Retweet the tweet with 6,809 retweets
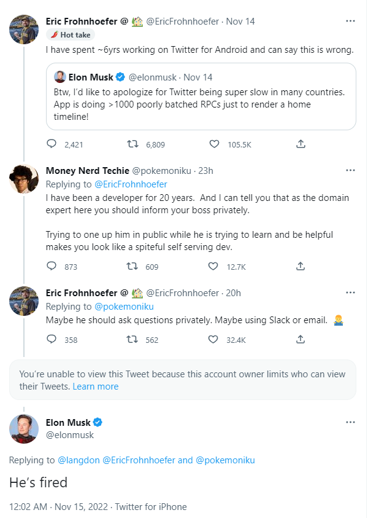 pyautogui.click(x=132, y=144)
